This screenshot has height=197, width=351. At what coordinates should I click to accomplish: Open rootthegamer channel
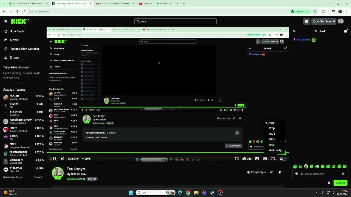tap(23, 153)
